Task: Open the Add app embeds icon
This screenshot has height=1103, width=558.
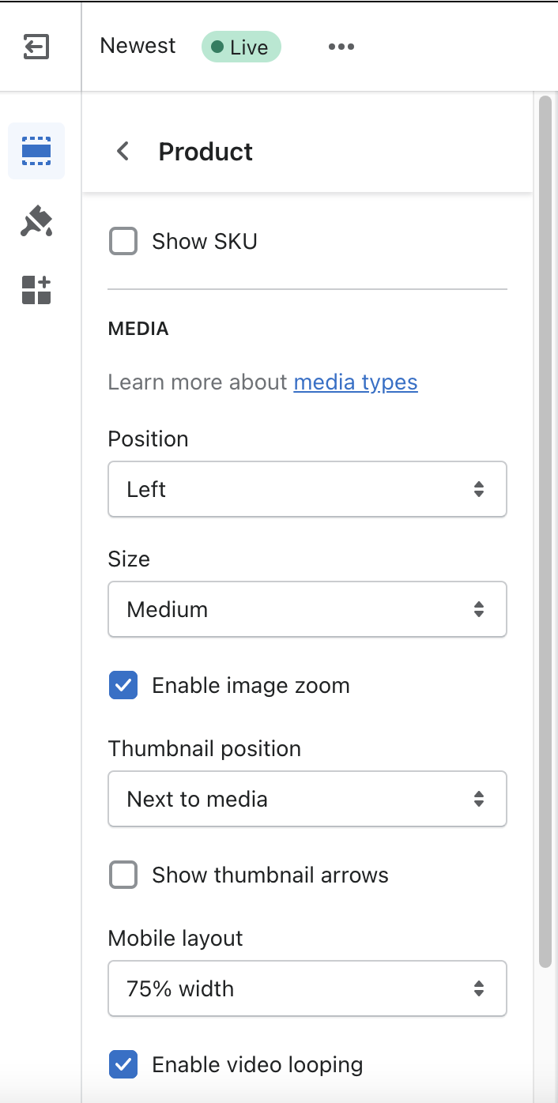Action: [x=36, y=290]
